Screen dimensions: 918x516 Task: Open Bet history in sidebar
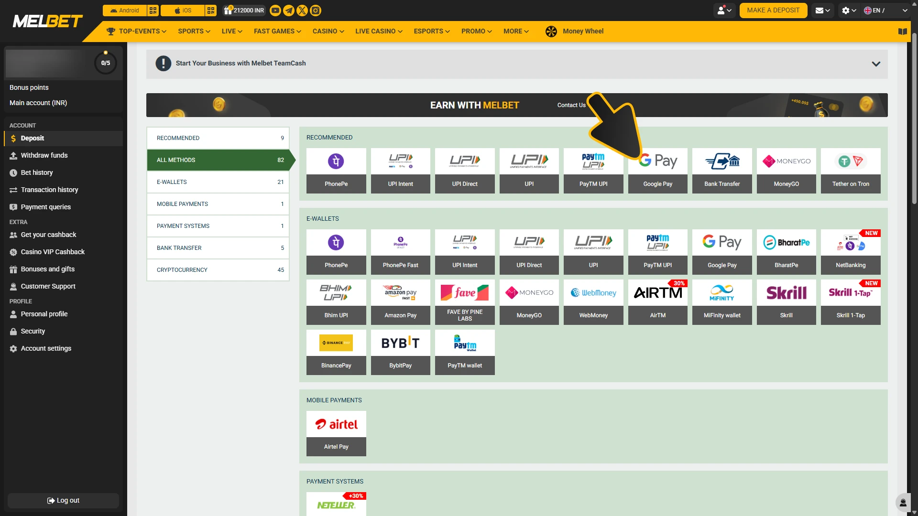pyautogui.click(x=63, y=172)
